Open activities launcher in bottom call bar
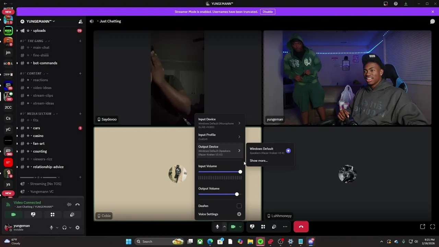439x247 pixels. 263,227
